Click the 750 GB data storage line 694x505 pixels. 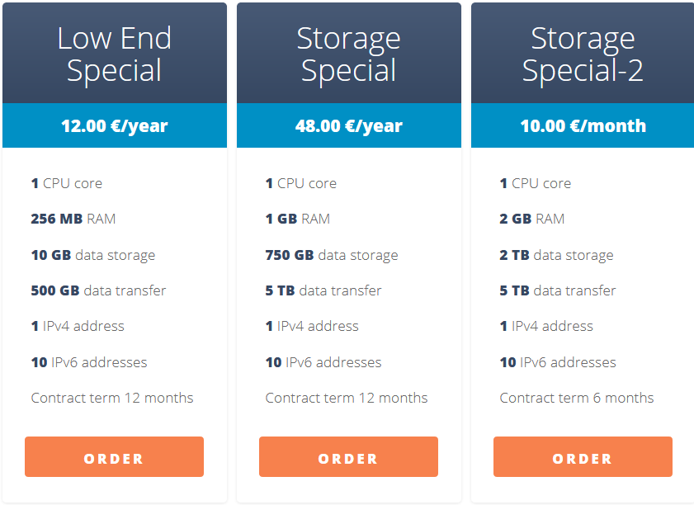(x=331, y=255)
